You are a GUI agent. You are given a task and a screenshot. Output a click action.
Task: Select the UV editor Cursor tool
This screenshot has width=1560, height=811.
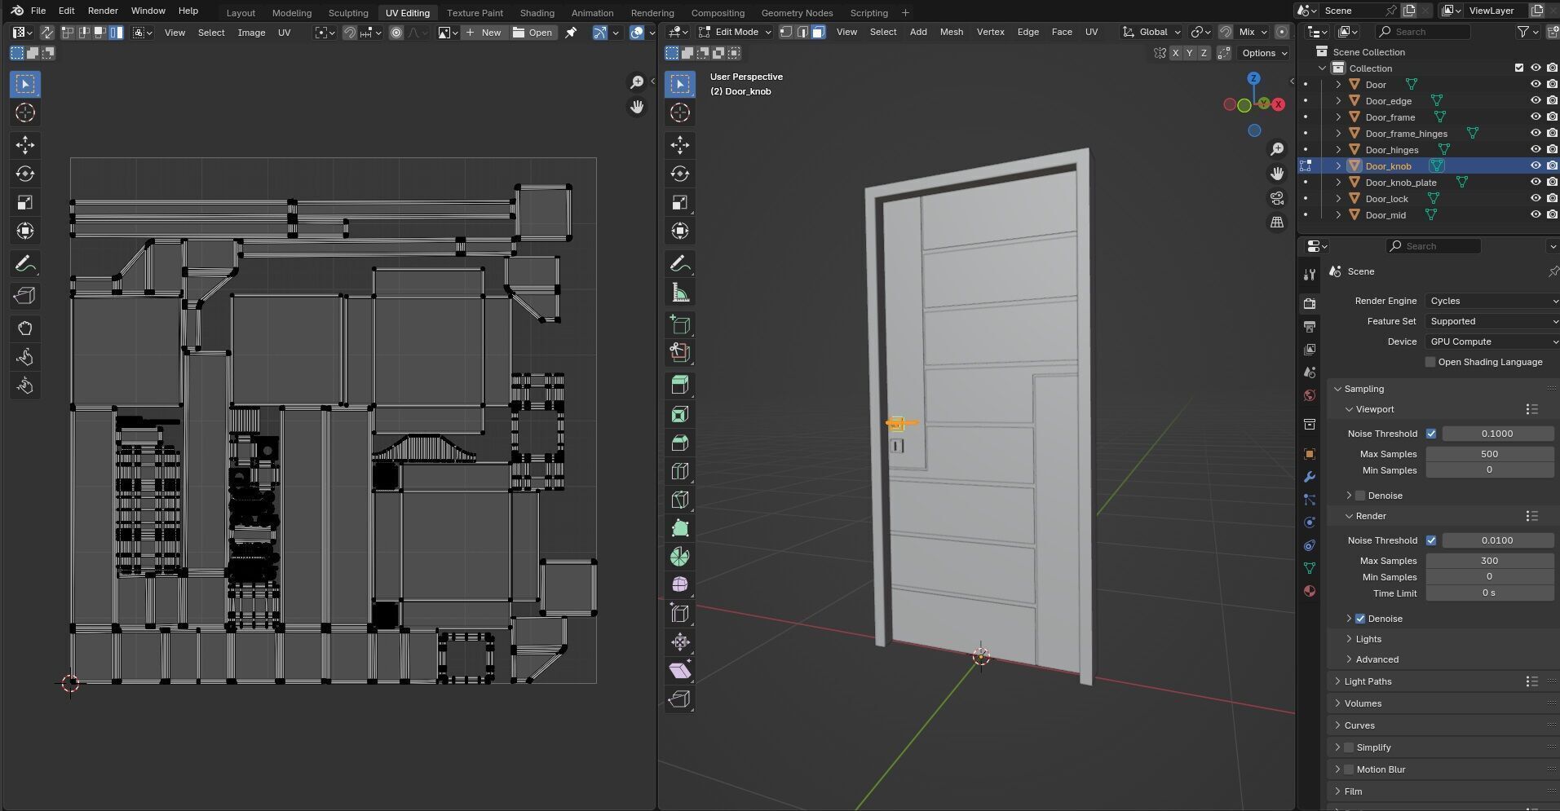(25, 112)
